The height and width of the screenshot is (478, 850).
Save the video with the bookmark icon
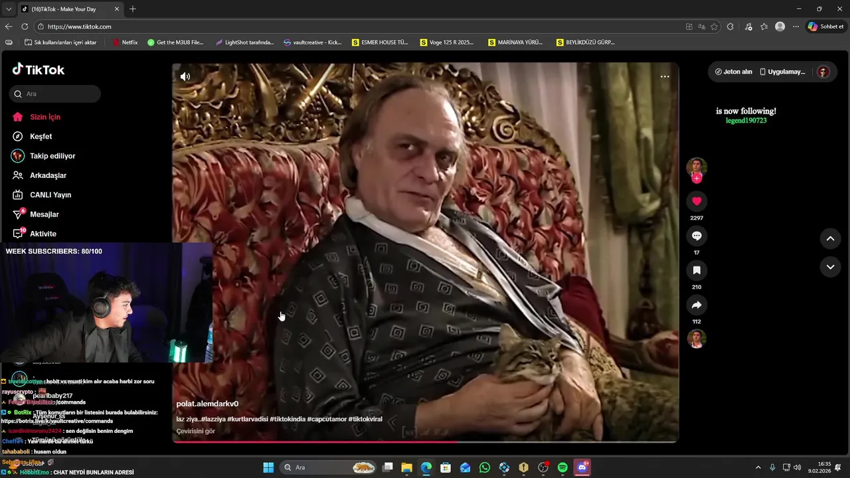pyautogui.click(x=697, y=270)
